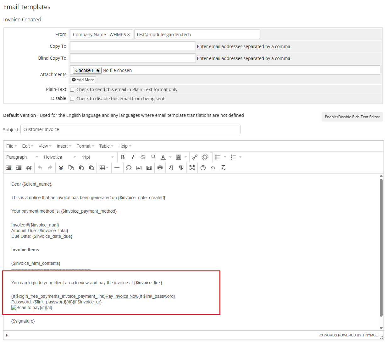Insert media into the template
Screen dimensions: 387x343
coord(149,168)
